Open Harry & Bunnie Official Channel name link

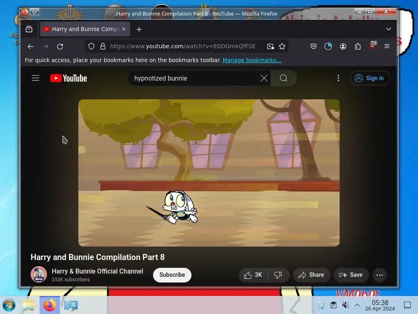[x=97, y=271]
